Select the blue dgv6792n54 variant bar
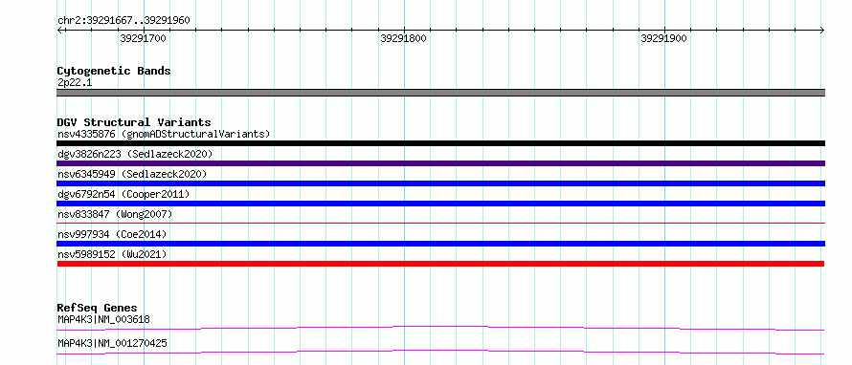 (440, 204)
